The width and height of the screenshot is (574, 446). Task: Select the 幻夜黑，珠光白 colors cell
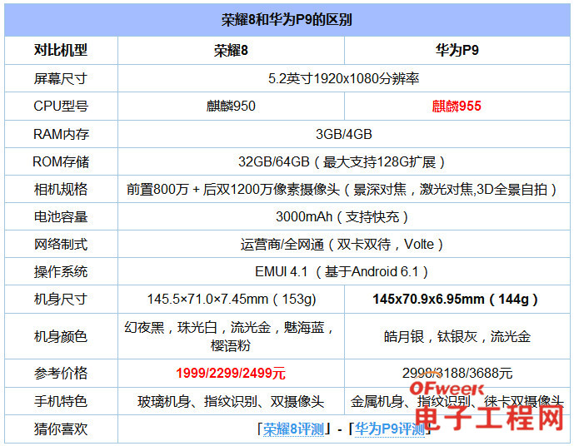click(x=231, y=336)
